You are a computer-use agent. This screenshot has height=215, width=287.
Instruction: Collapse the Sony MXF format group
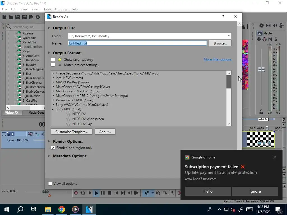[x=53, y=109]
